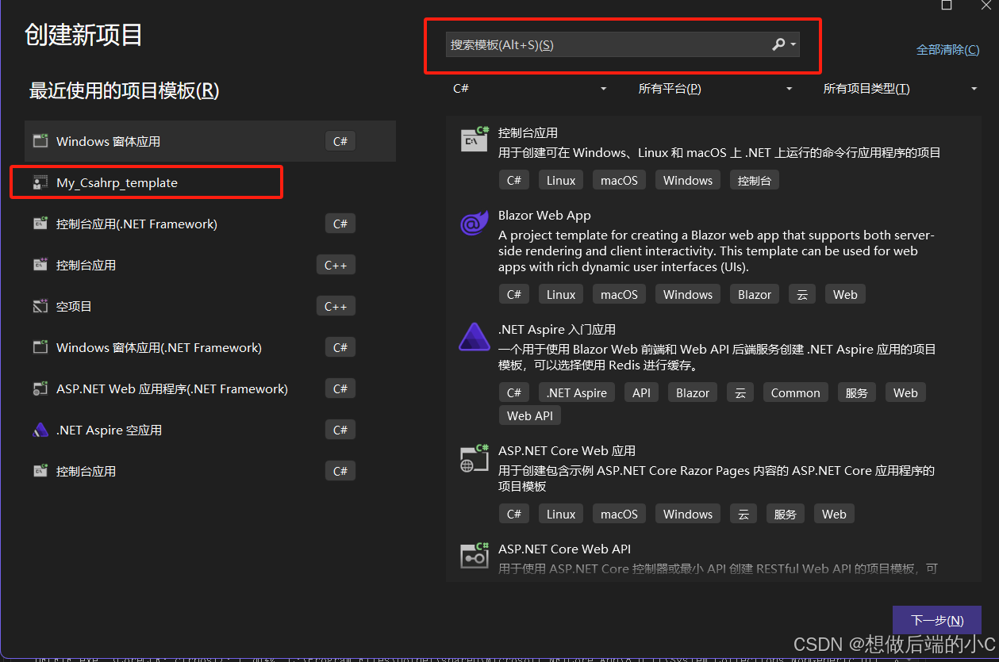The width and height of the screenshot is (999, 662).
Task: Click the Blazor Web App icon
Action: [x=475, y=224]
